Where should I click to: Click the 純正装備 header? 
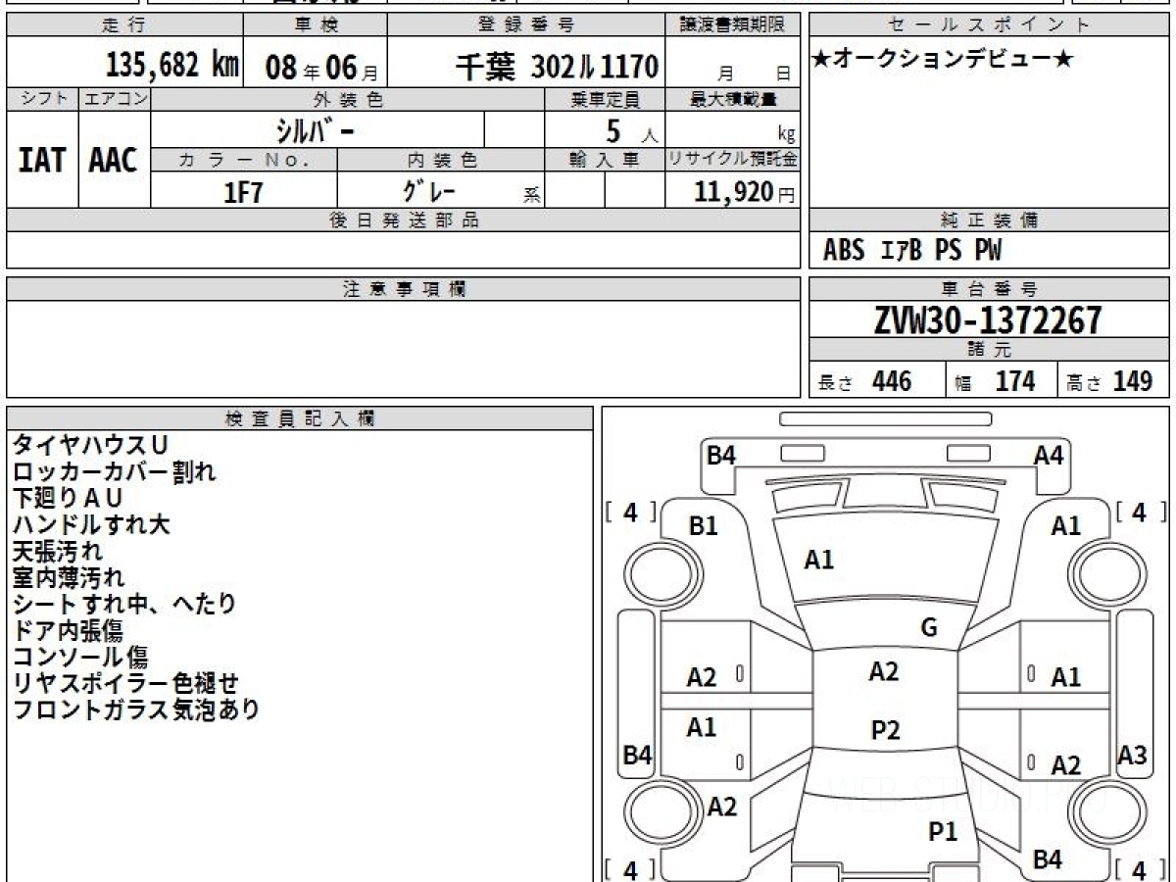coord(990,220)
